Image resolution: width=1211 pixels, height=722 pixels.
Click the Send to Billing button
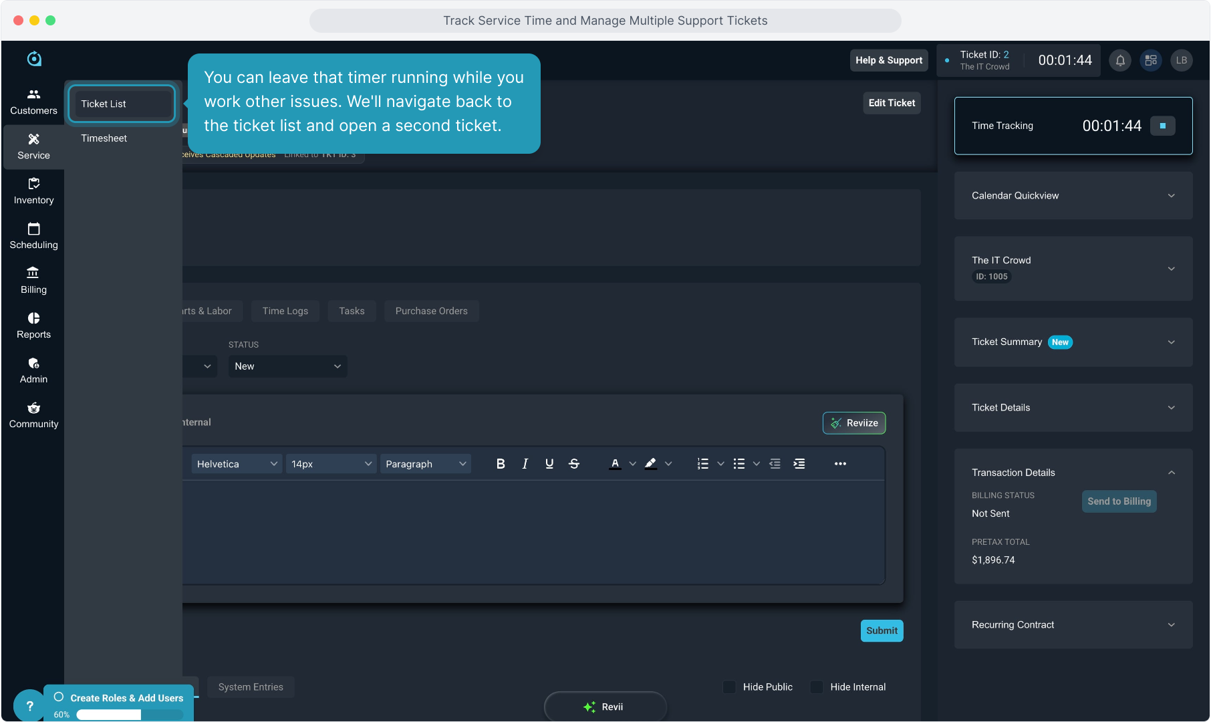click(1119, 501)
